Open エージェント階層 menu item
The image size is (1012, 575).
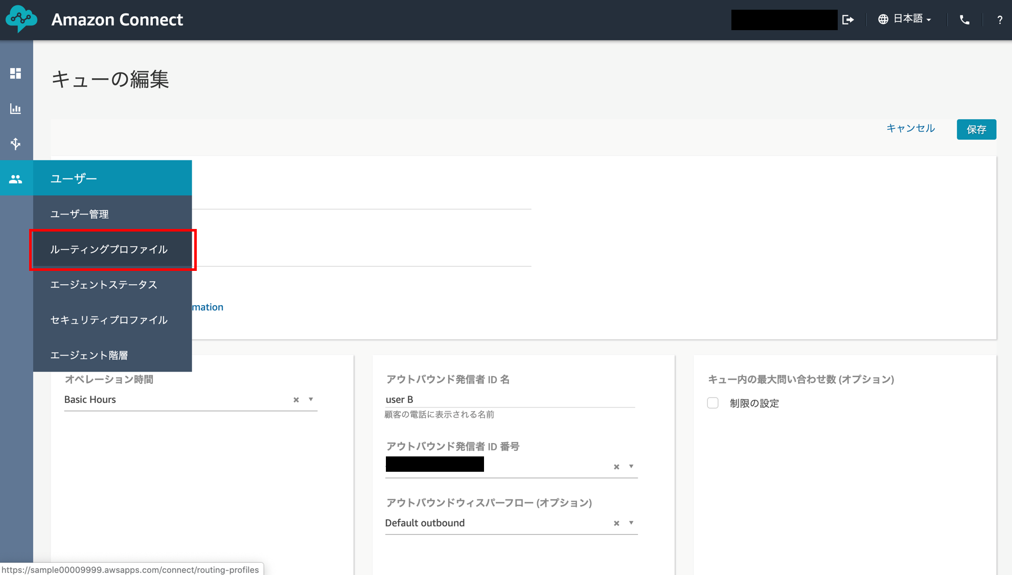(x=112, y=355)
